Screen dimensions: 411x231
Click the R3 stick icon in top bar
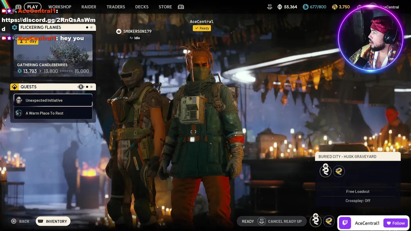click(270, 6)
